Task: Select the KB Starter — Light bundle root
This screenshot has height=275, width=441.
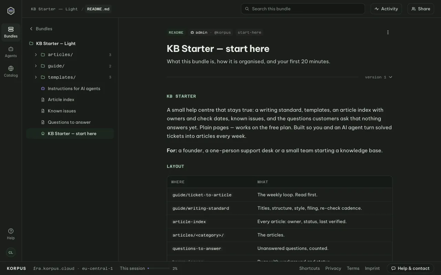Action: [x=70, y=43]
